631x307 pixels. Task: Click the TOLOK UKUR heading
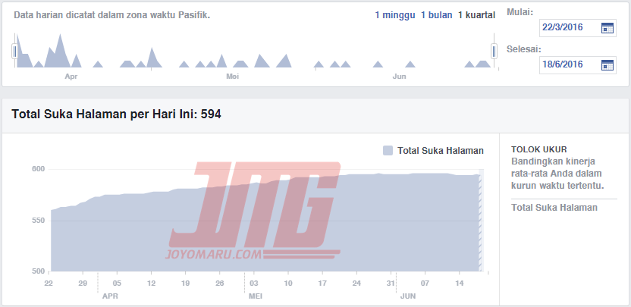click(538, 149)
